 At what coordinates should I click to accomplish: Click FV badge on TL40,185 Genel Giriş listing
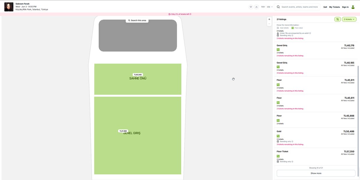coord(278,67)
